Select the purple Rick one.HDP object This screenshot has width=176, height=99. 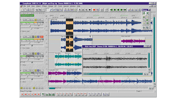point(133,40)
